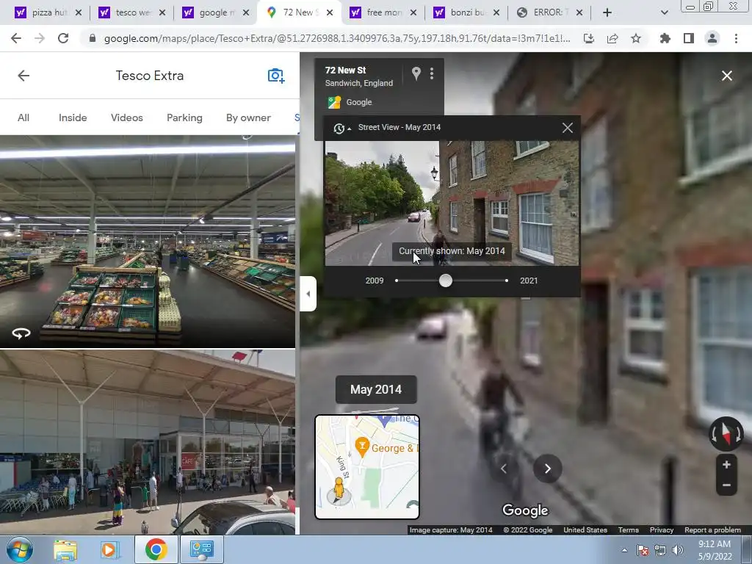Open the Tesco produce aisle photo
The image size is (752, 564).
tap(148, 241)
